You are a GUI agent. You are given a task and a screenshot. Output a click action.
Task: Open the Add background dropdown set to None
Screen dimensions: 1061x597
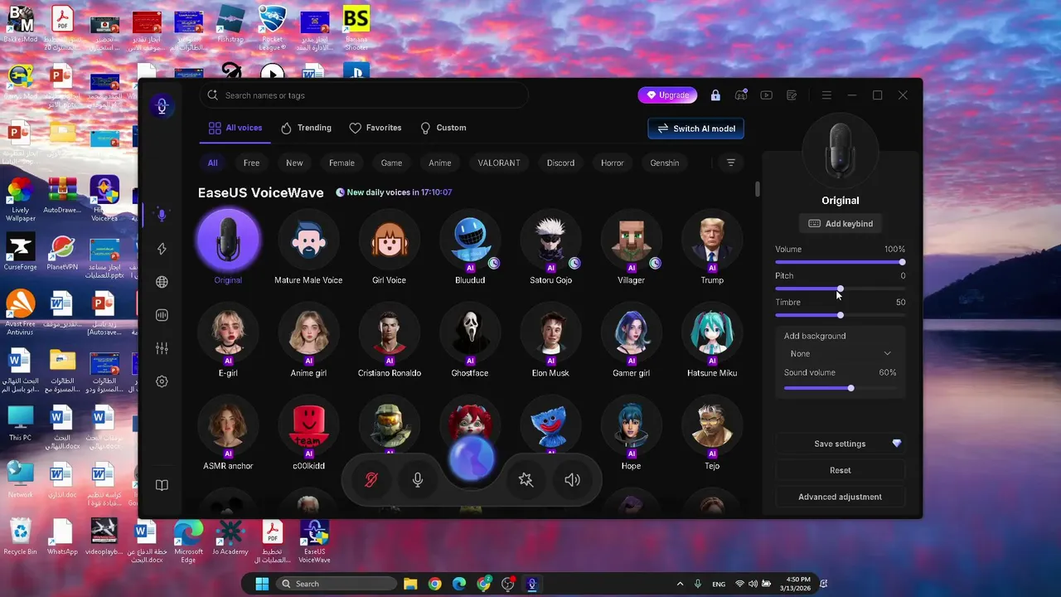click(x=841, y=353)
